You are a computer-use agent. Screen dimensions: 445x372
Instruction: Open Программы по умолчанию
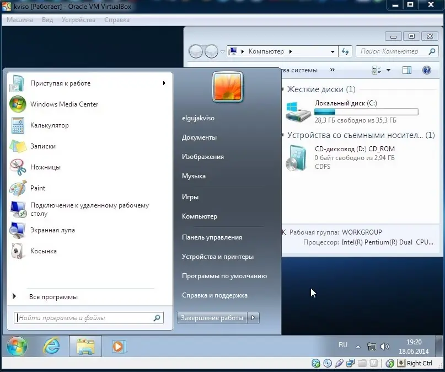coord(224,276)
